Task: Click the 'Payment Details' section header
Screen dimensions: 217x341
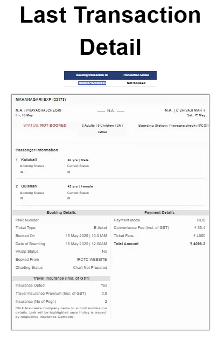Action: pyautogui.click(x=159, y=212)
